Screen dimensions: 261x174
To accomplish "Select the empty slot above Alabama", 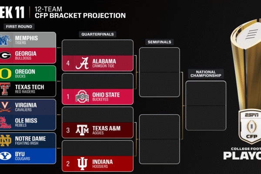I will click(97, 48).
